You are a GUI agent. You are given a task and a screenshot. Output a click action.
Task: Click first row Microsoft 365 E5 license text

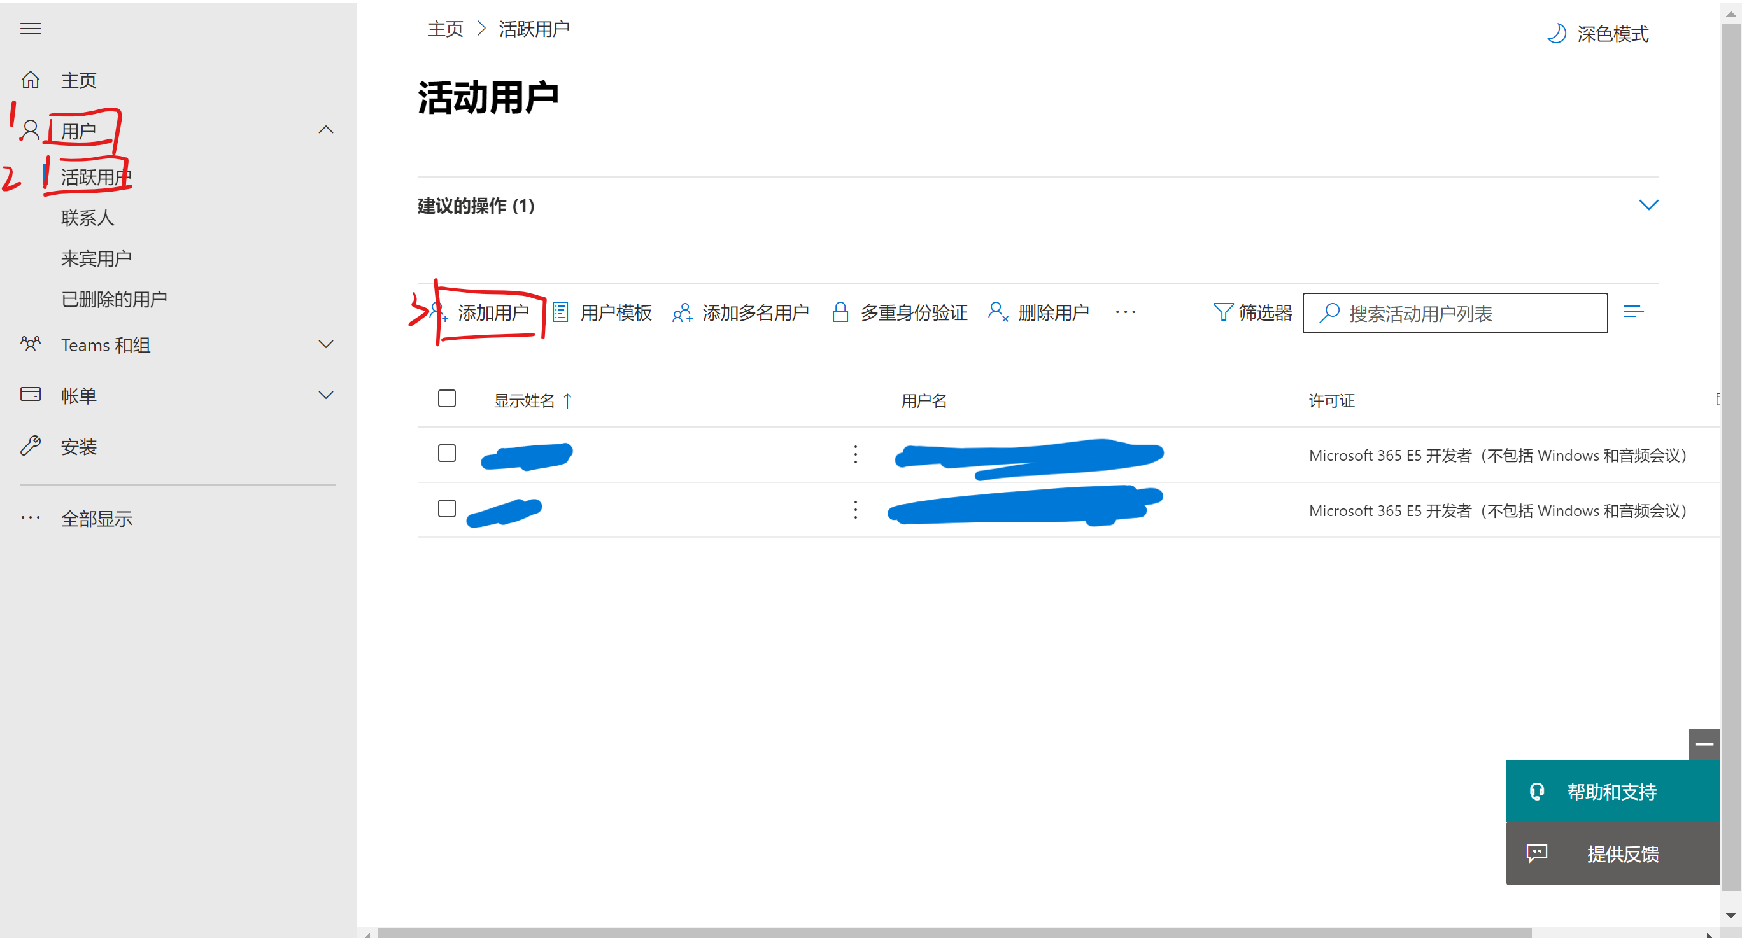pyautogui.click(x=1498, y=455)
